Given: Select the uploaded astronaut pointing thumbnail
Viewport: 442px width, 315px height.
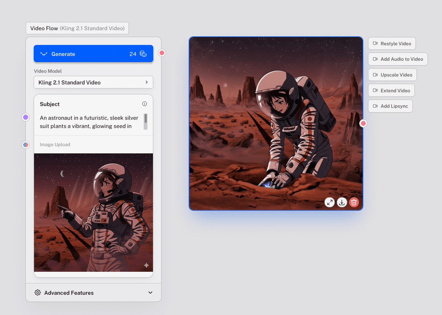Looking at the screenshot, I should click(93, 212).
